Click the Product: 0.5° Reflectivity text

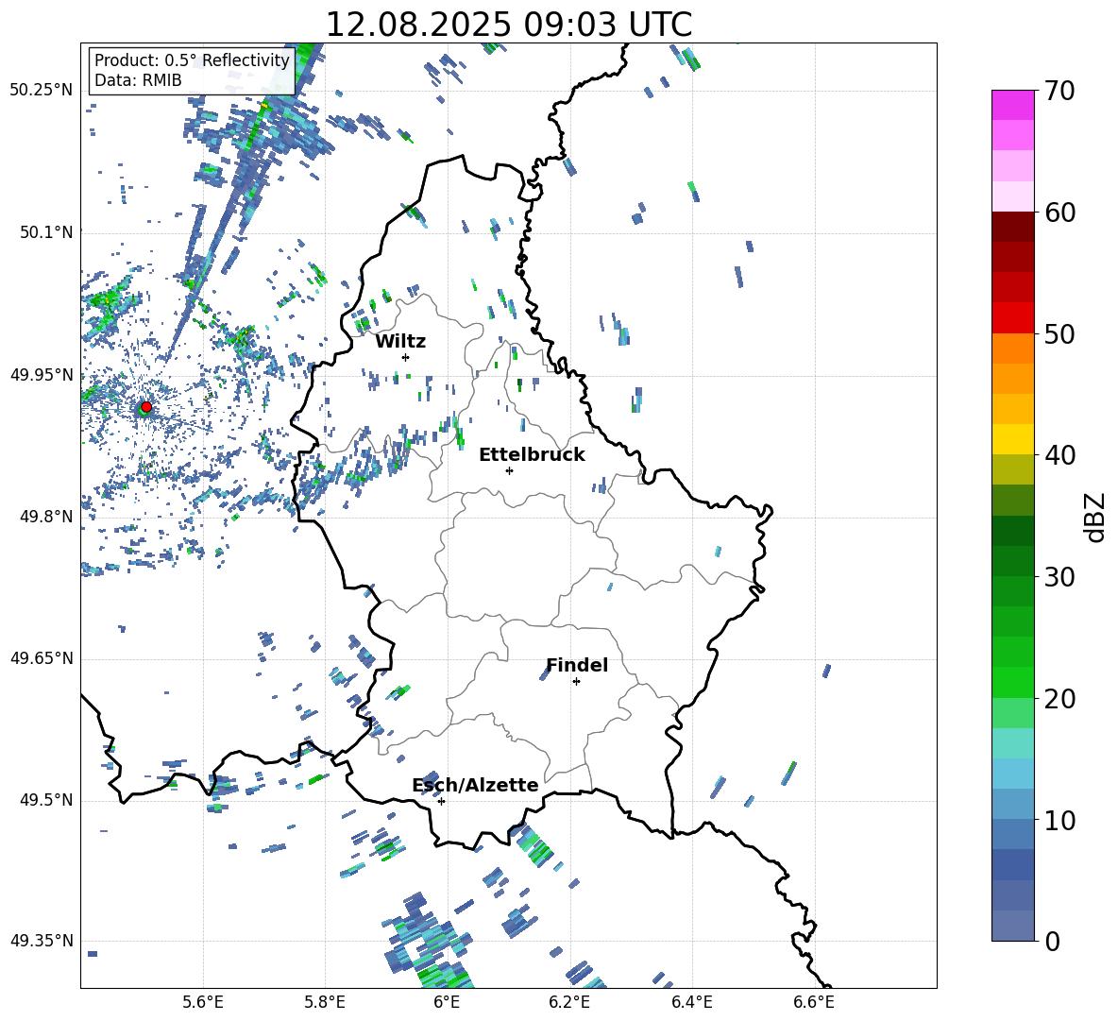(x=192, y=60)
